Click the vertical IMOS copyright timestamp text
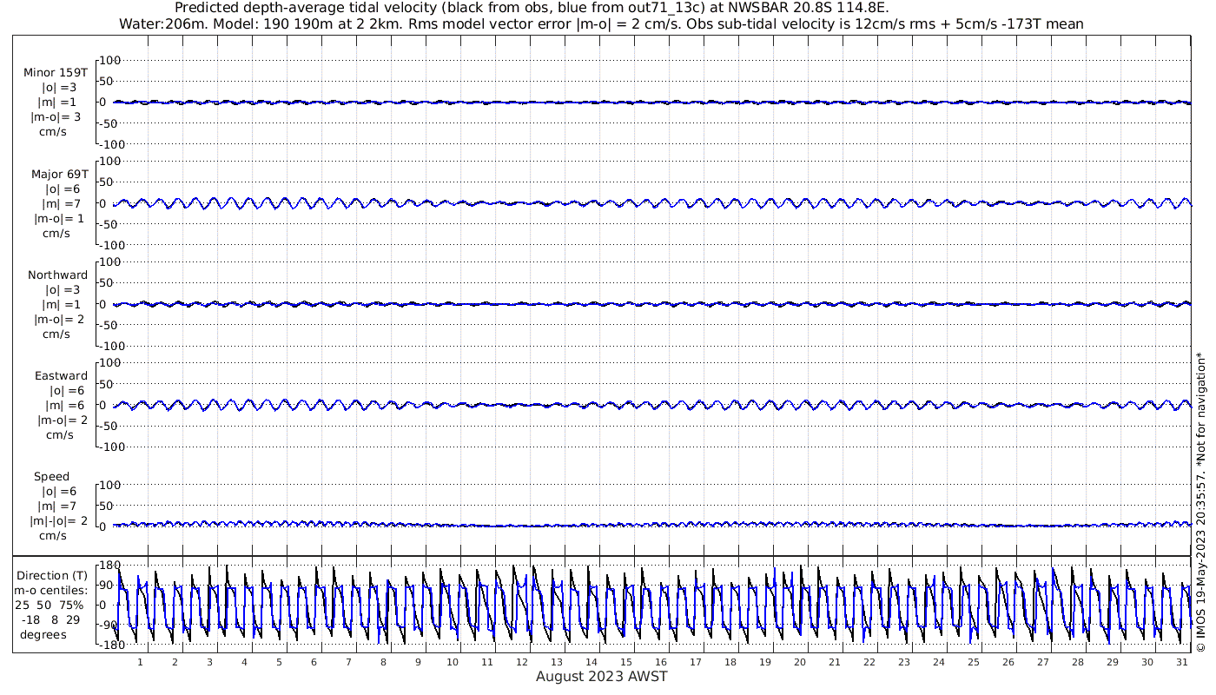This screenshot has height=695, width=1216. (x=1201, y=501)
